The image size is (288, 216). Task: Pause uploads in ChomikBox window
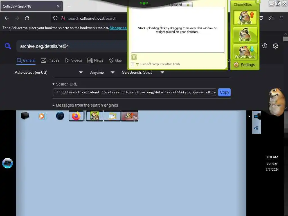tap(134, 57)
